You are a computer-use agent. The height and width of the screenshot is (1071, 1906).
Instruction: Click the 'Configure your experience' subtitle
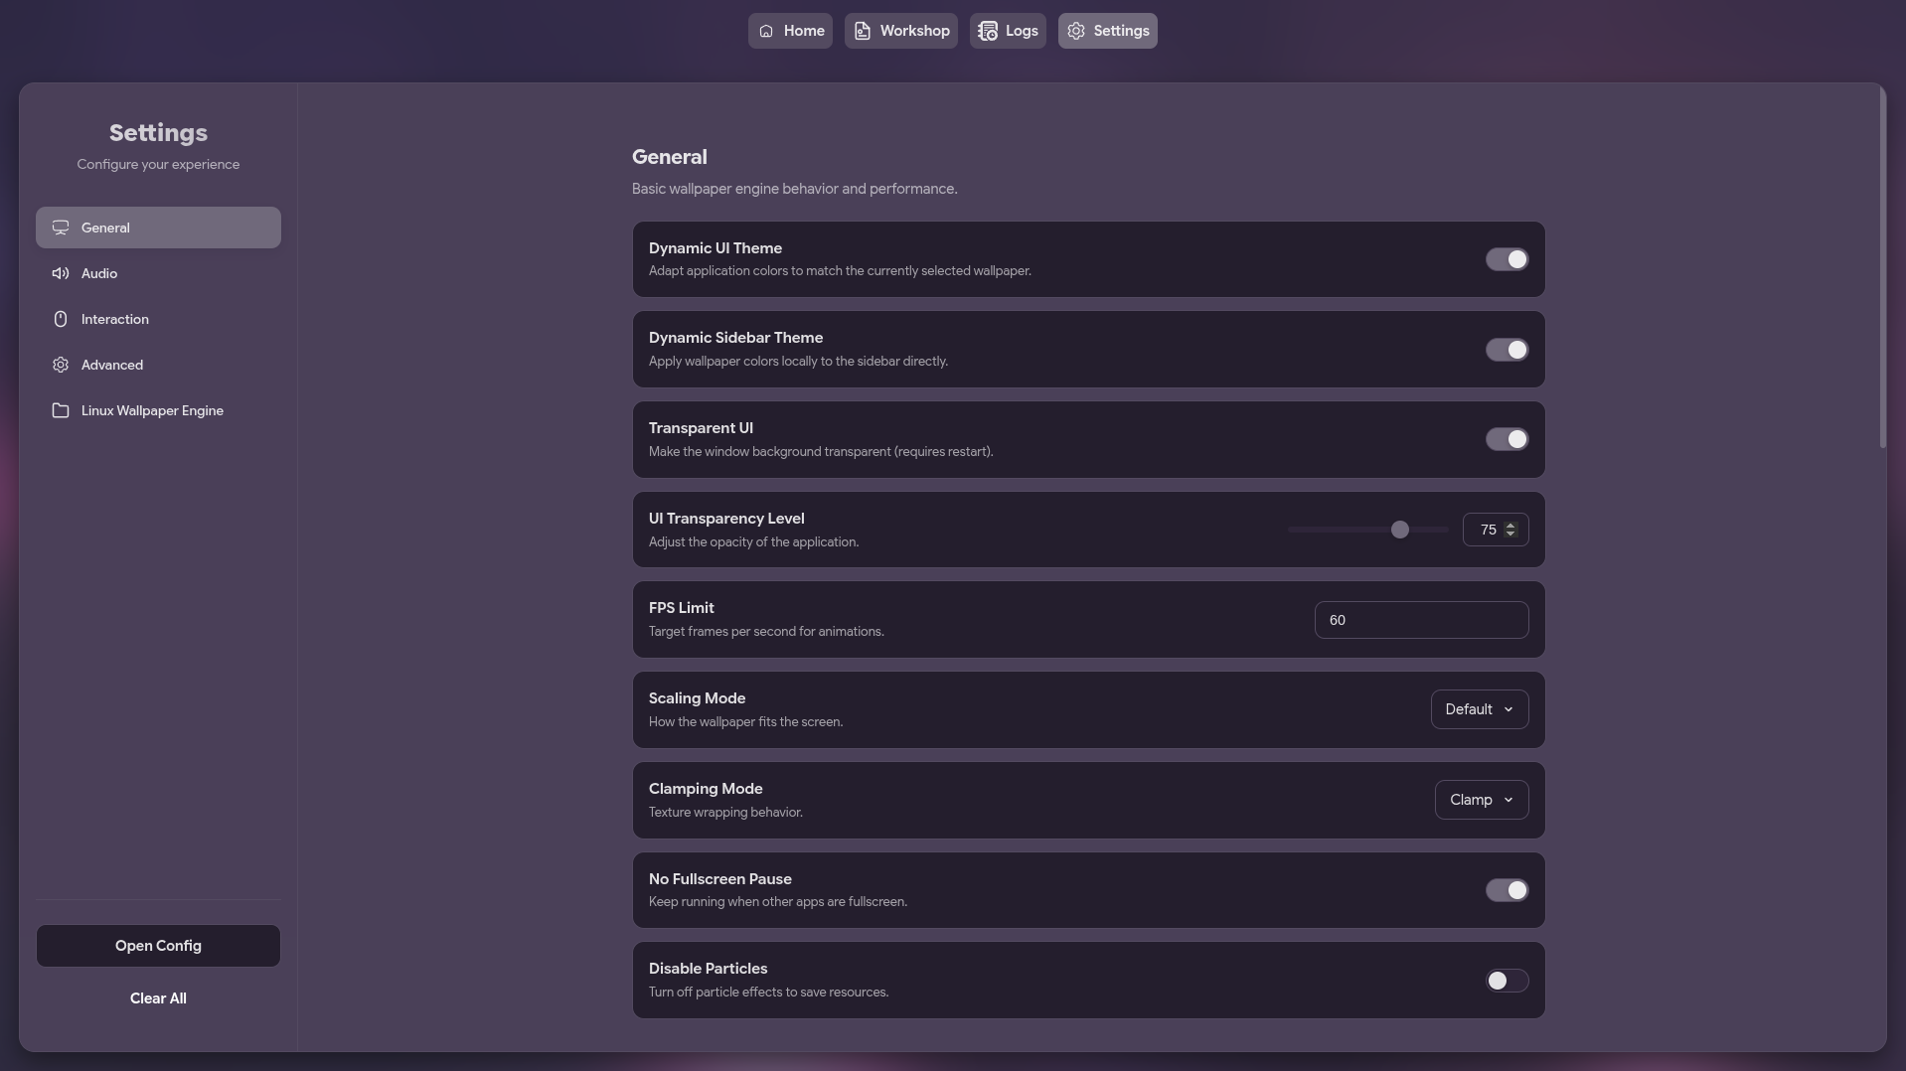click(158, 164)
